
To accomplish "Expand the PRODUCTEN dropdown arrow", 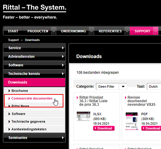I will pos(54,31).
